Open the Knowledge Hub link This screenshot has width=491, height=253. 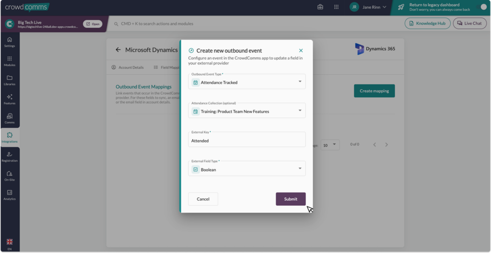point(428,23)
